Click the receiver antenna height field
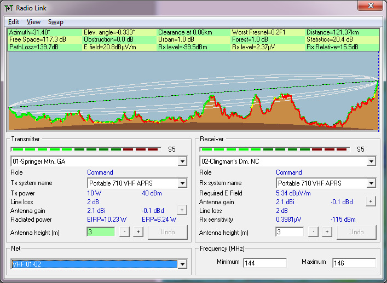This screenshot has height=283, width=387. (x=290, y=232)
